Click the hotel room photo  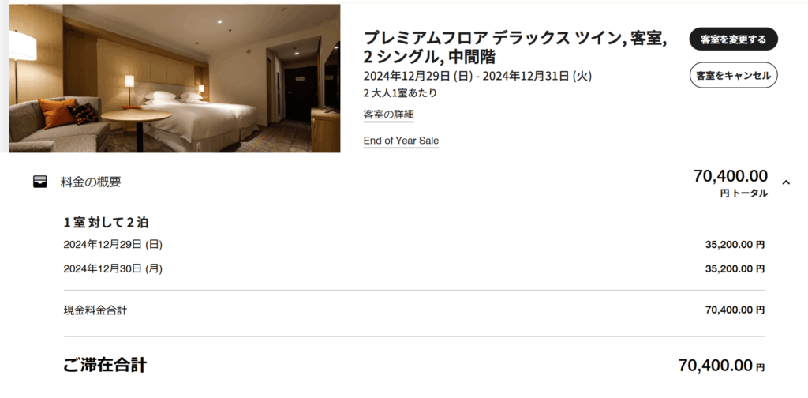point(174,78)
